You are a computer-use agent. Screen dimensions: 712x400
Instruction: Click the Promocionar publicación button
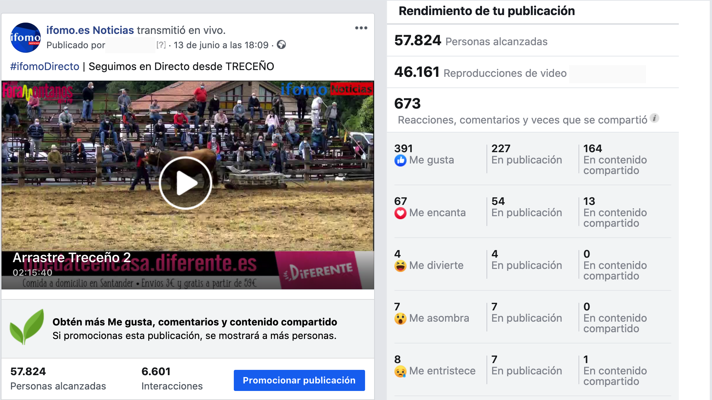[299, 380]
